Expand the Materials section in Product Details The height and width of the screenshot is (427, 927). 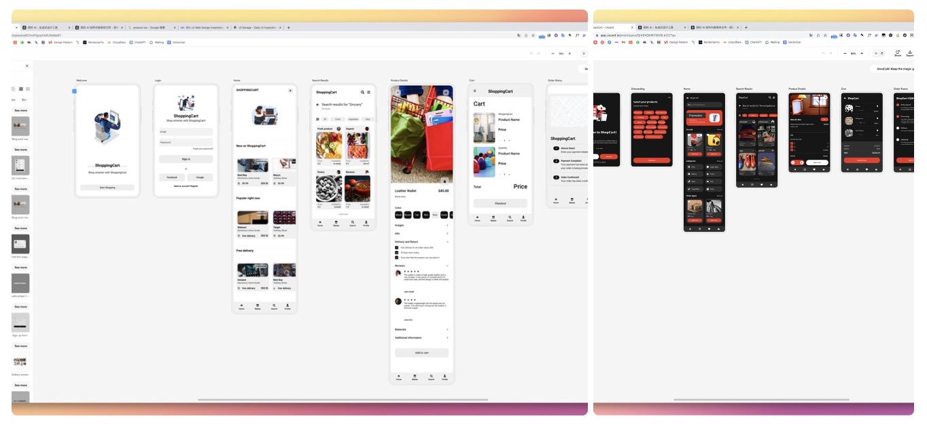click(421, 330)
